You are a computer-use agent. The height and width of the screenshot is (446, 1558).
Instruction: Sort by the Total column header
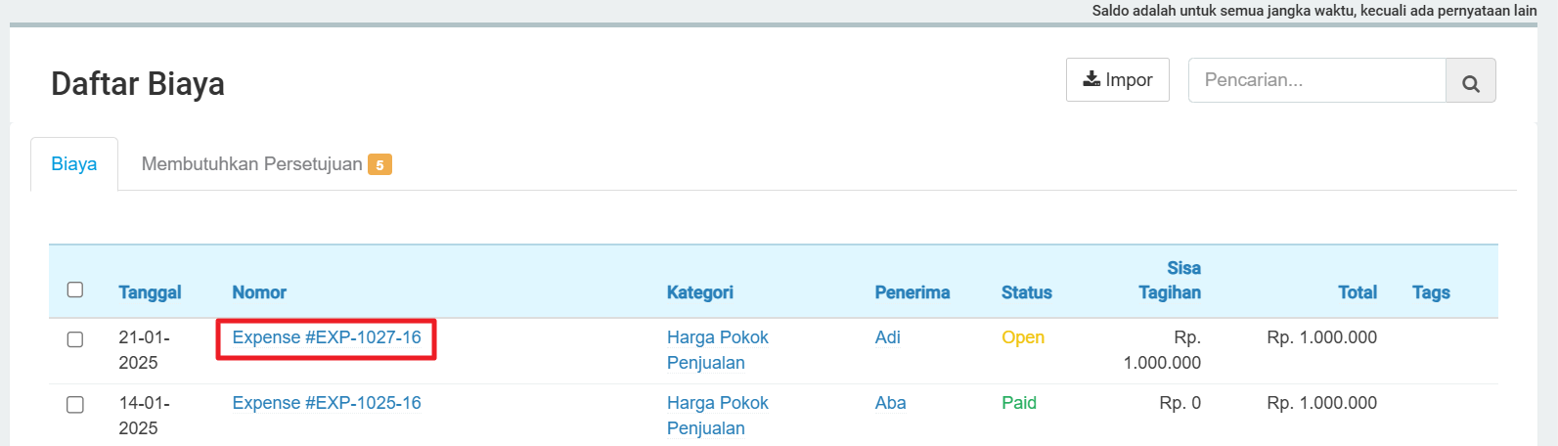point(1357,292)
